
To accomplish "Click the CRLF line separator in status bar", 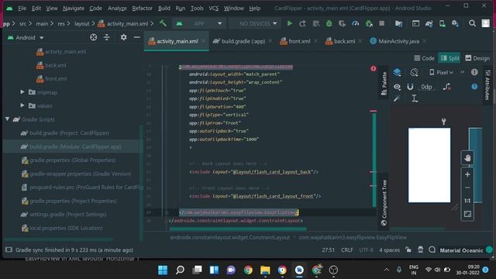I will [x=346, y=250].
